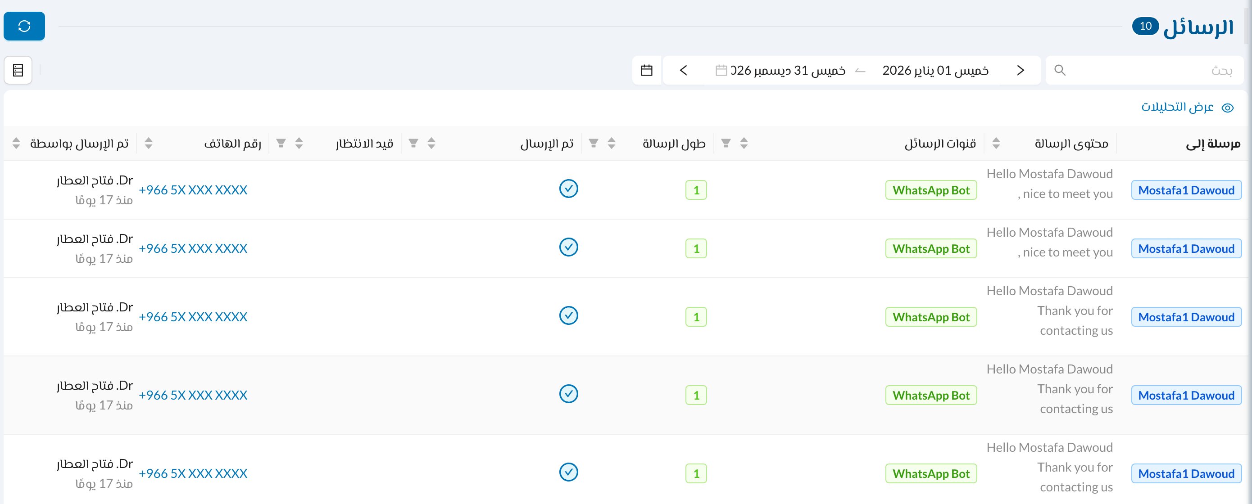Sort the تم الإرسال بواسطة column

[16, 143]
